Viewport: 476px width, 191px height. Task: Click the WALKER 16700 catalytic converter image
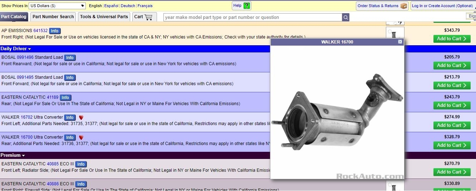(337, 112)
